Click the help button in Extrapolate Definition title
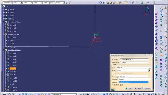Screen dimensions: 168x95 pyautogui.click(x=145, y=55)
